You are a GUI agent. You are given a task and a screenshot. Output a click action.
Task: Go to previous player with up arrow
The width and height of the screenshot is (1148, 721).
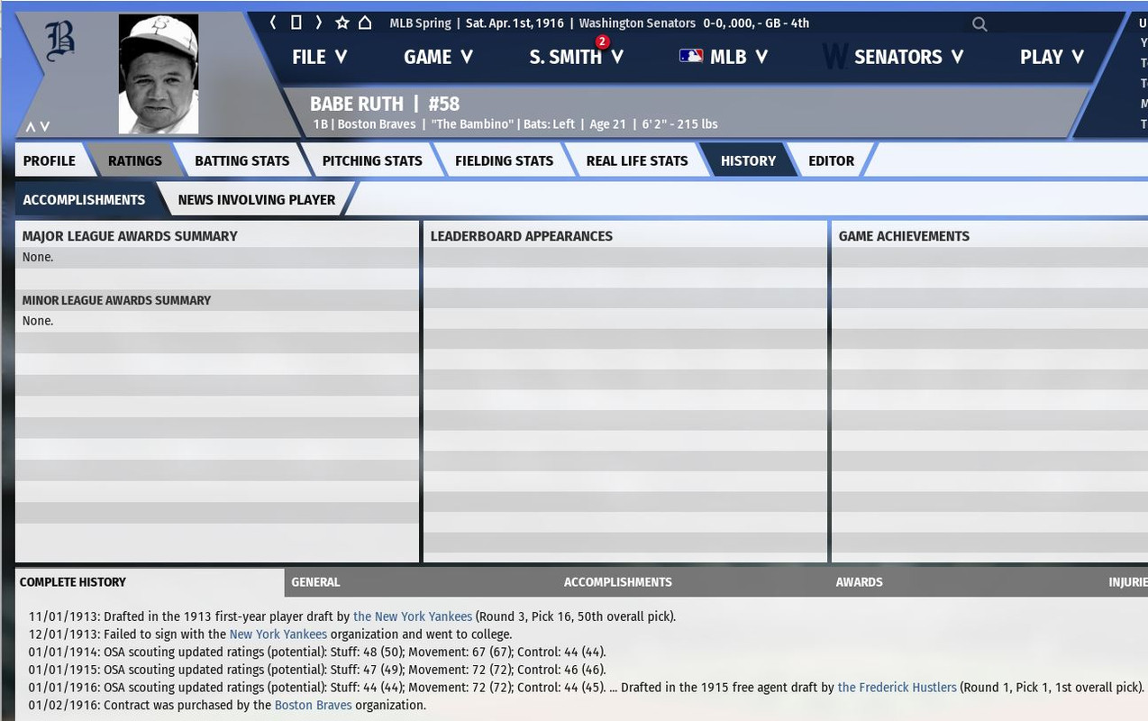point(31,127)
